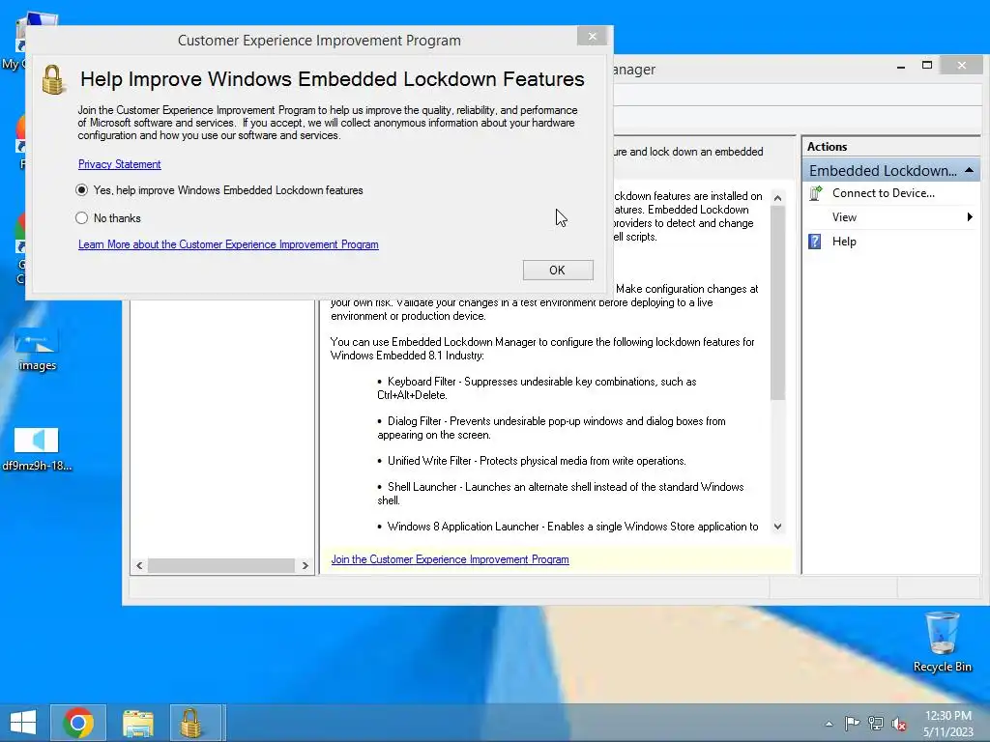This screenshot has width=990, height=742.
Task: Close the Customer Experience Improvement Program dialog
Action: [593, 37]
